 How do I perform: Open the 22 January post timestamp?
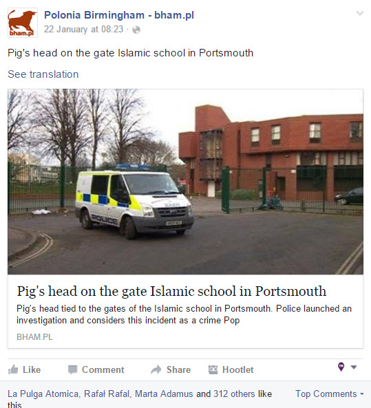point(83,29)
